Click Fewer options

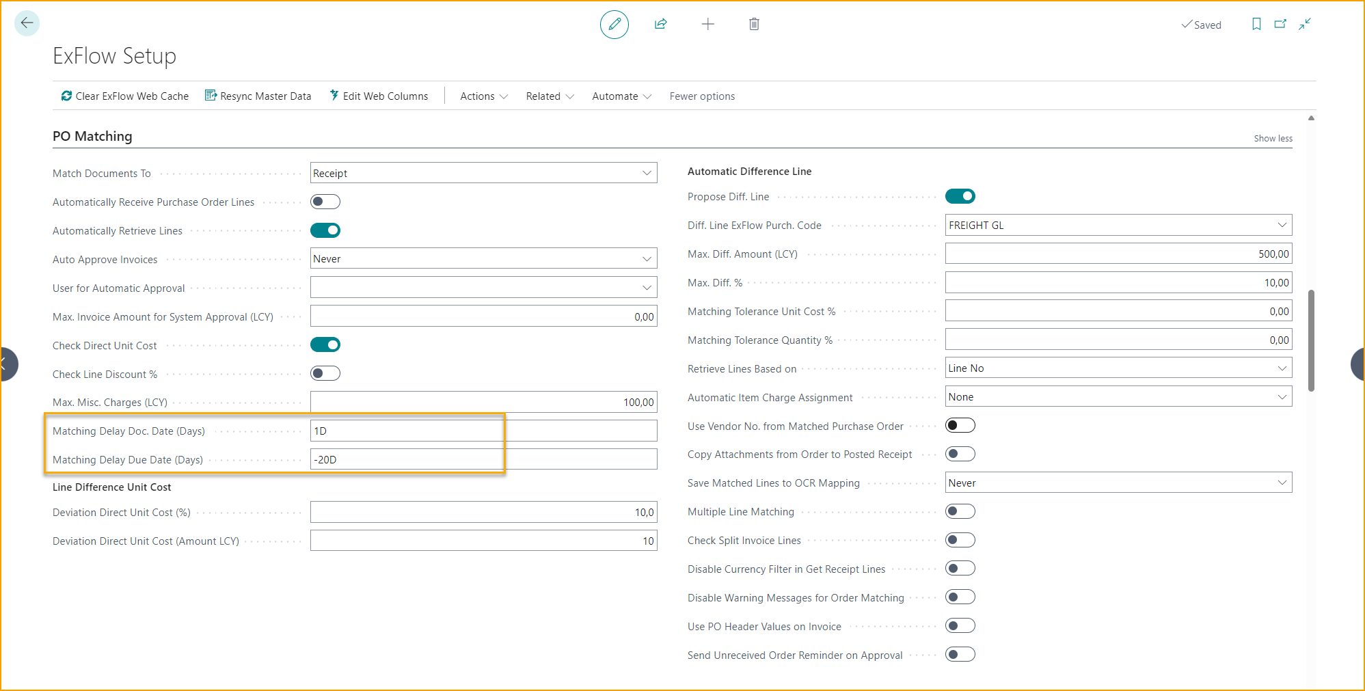coord(702,96)
